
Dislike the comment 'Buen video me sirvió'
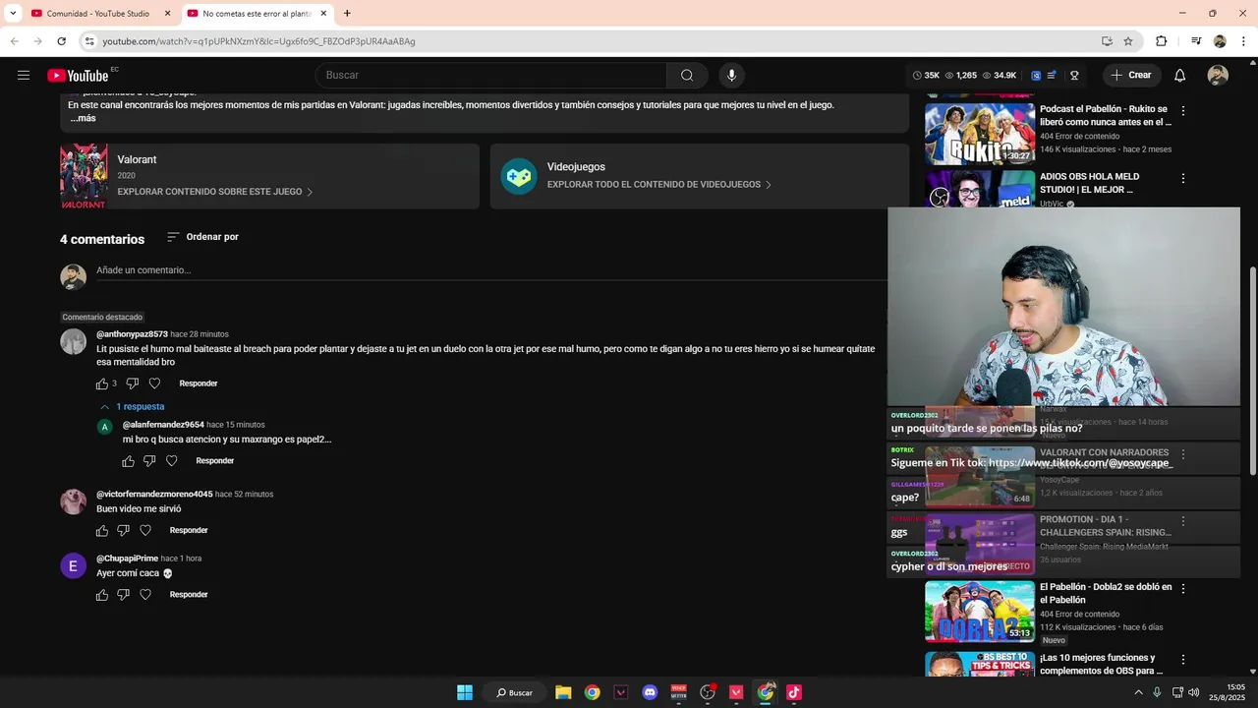[x=123, y=531]
